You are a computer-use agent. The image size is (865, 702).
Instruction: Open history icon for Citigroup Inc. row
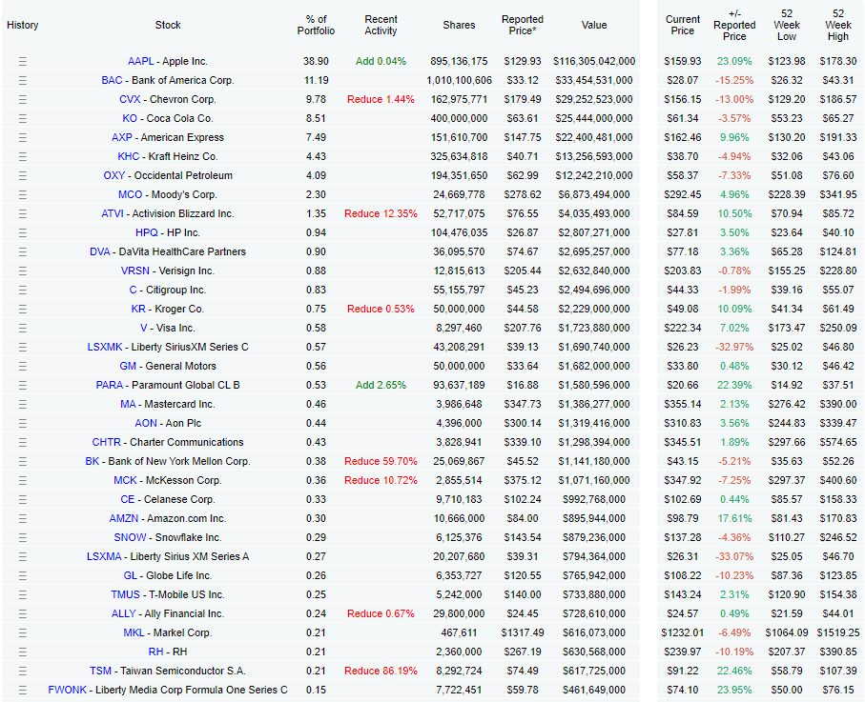tap(23, 291)
